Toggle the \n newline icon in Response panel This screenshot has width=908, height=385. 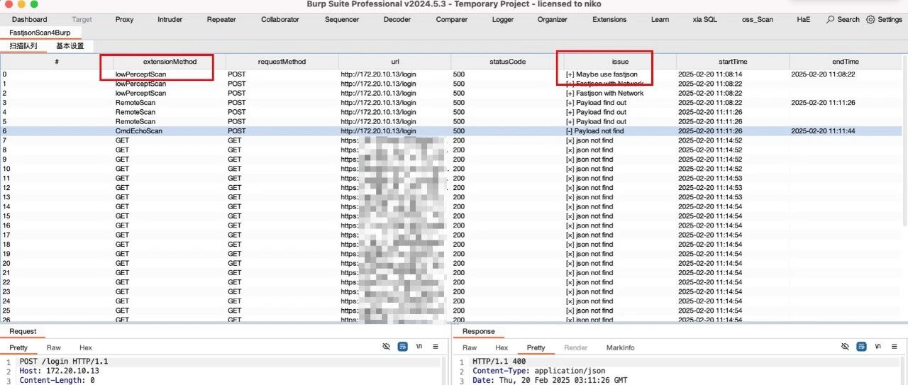click(877, 347)
